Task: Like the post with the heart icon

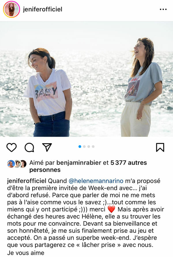Action: point(12,147)
